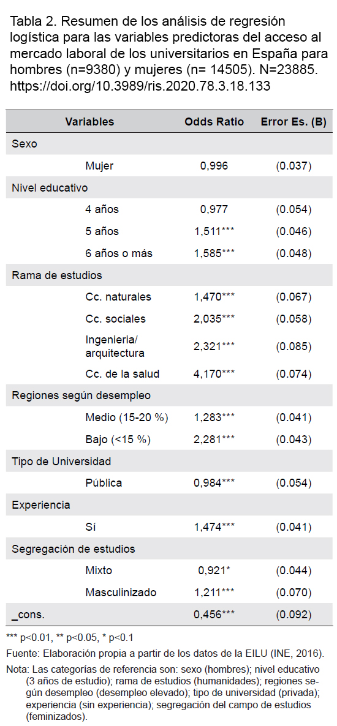This screenshot has height=726, width=337.
Task: Select the 5 años row label
Action: point(102,231)
